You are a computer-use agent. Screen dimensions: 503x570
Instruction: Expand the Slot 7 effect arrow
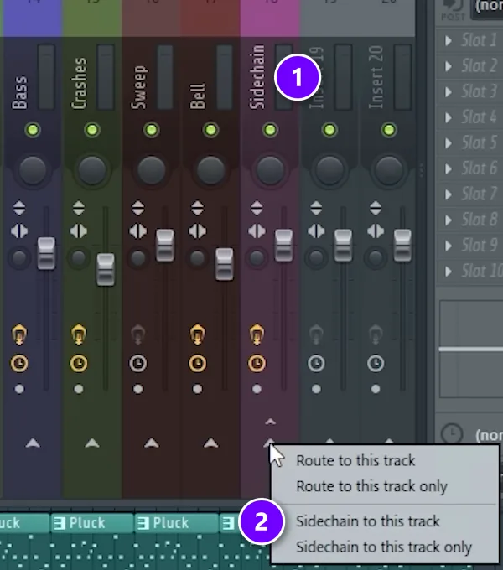449,194
